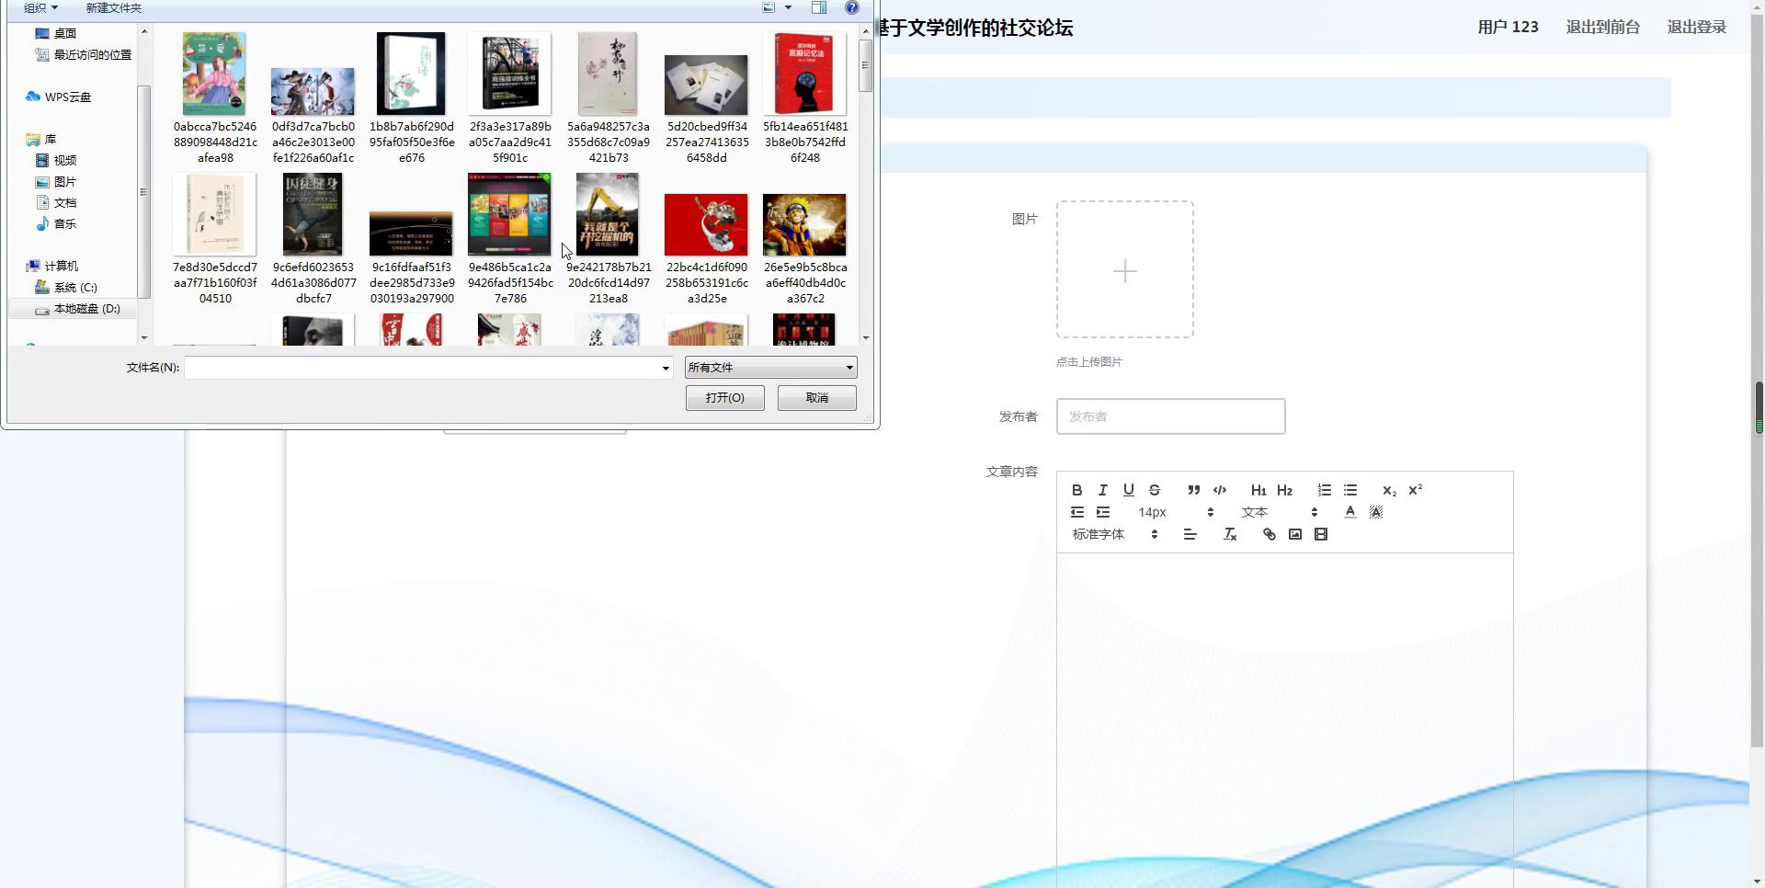Click the file list vertical scrollbar thumb
Screen dimensions: 1765x888
point(865,64)
